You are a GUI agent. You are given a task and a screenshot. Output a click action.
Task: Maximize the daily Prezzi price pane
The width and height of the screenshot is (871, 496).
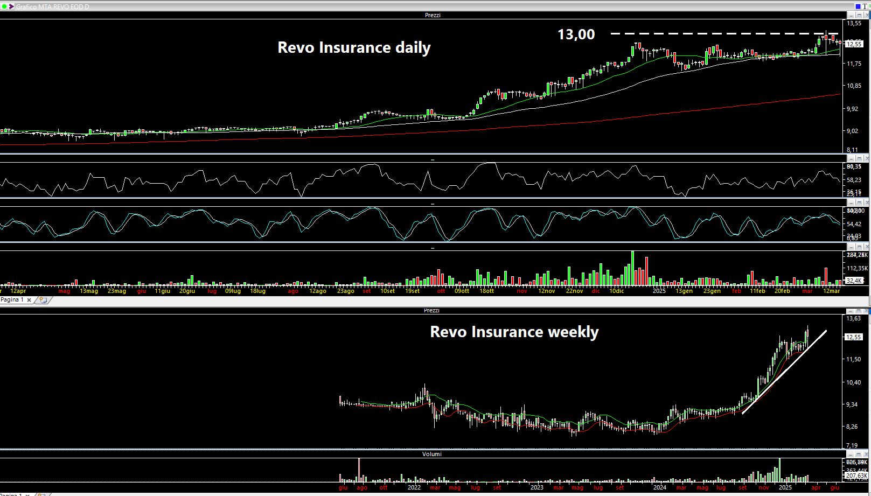point(859,15)
